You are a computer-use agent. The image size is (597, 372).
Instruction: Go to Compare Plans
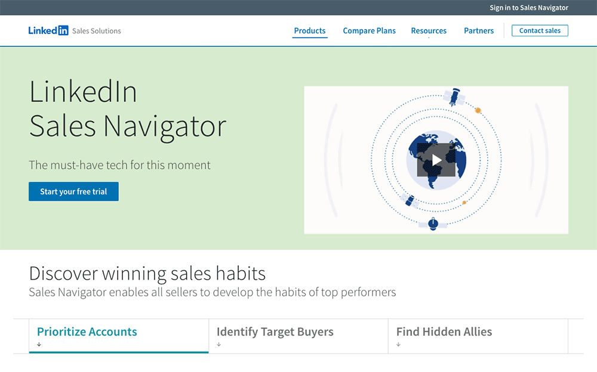pos(369,31)
